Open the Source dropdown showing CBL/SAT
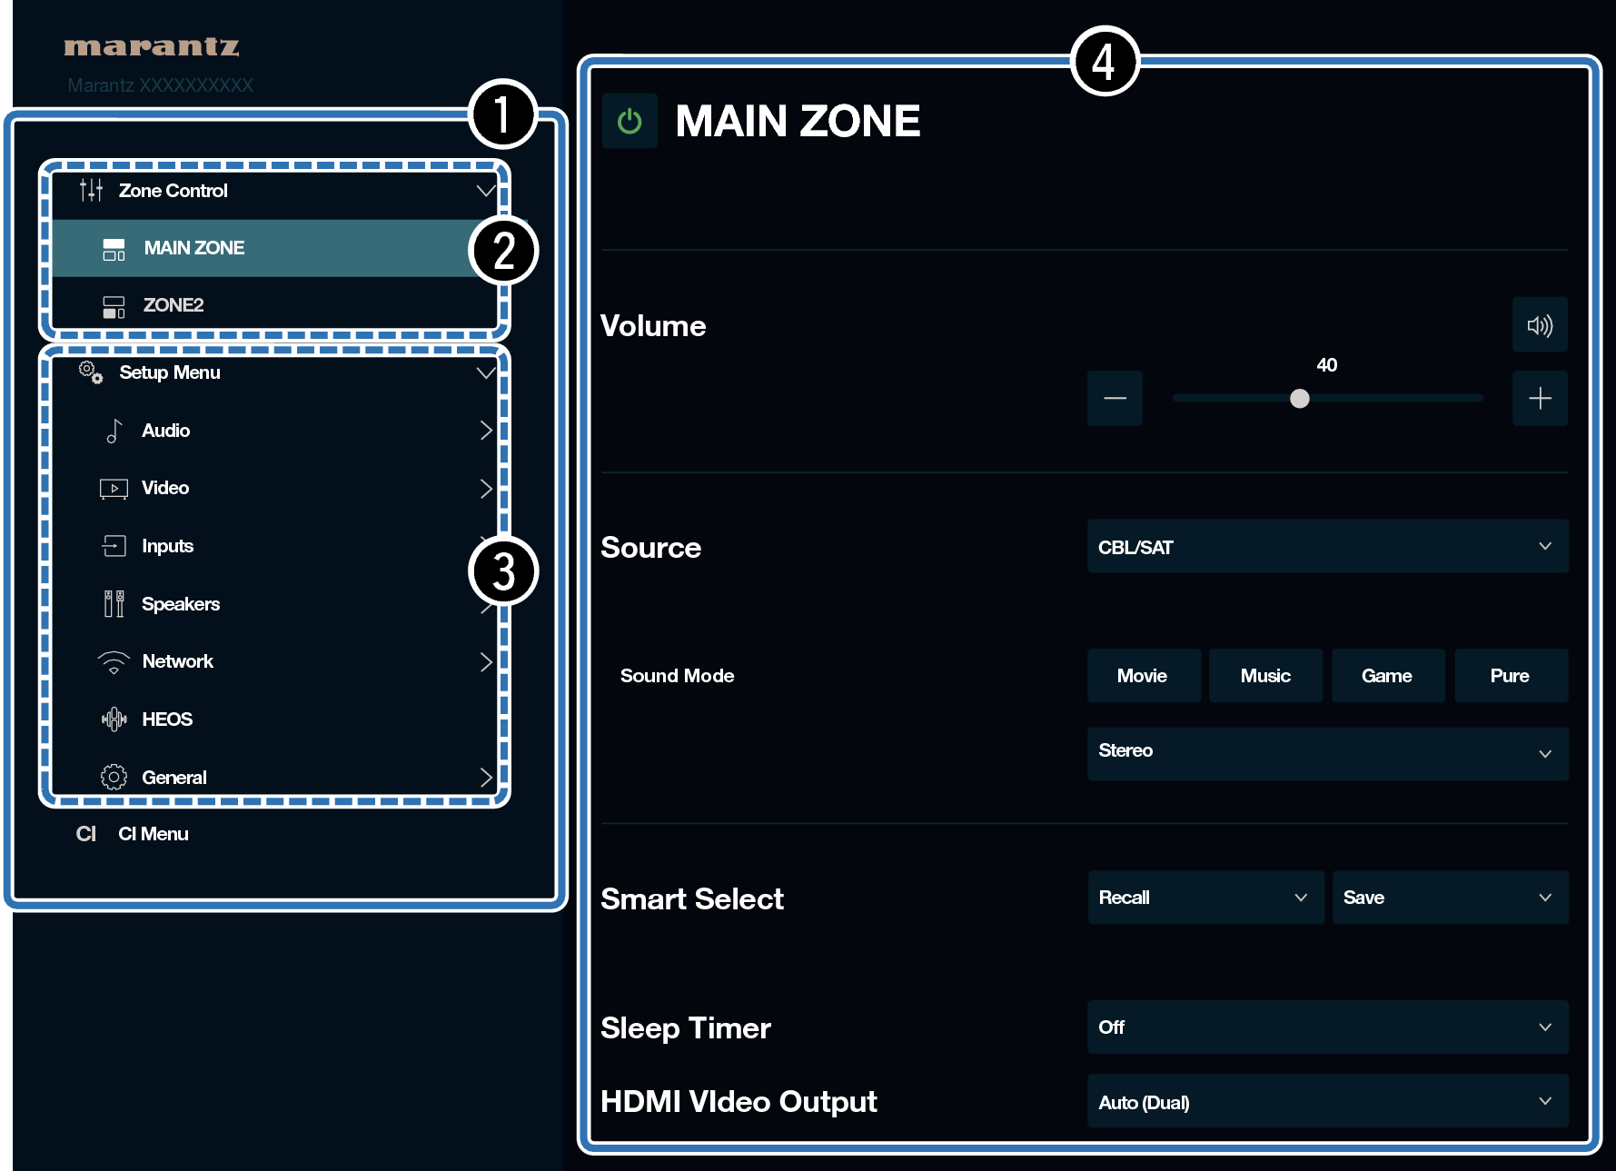1616x1171 pixels. 1326,547
